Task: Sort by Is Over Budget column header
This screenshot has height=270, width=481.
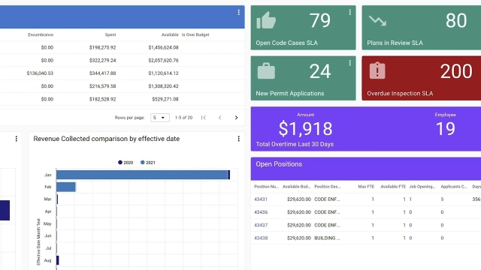Action: (x=195, y=35)
